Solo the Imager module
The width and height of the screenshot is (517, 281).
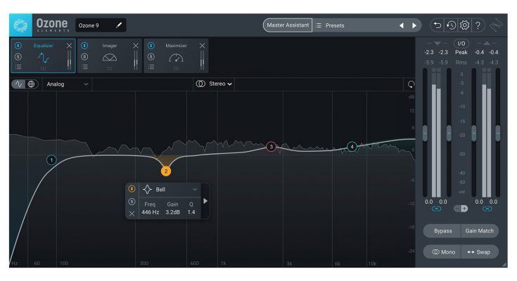point(84,56)
